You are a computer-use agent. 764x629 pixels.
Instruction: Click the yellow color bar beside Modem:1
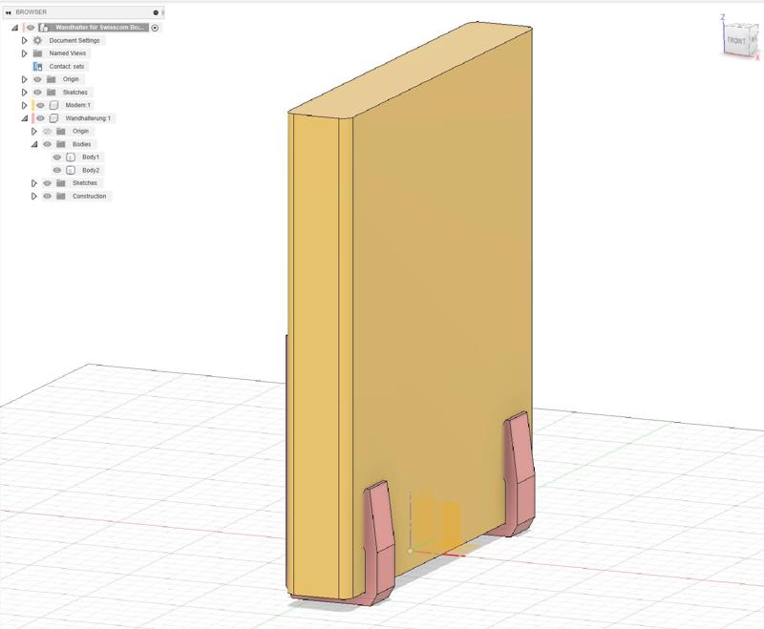32,105
